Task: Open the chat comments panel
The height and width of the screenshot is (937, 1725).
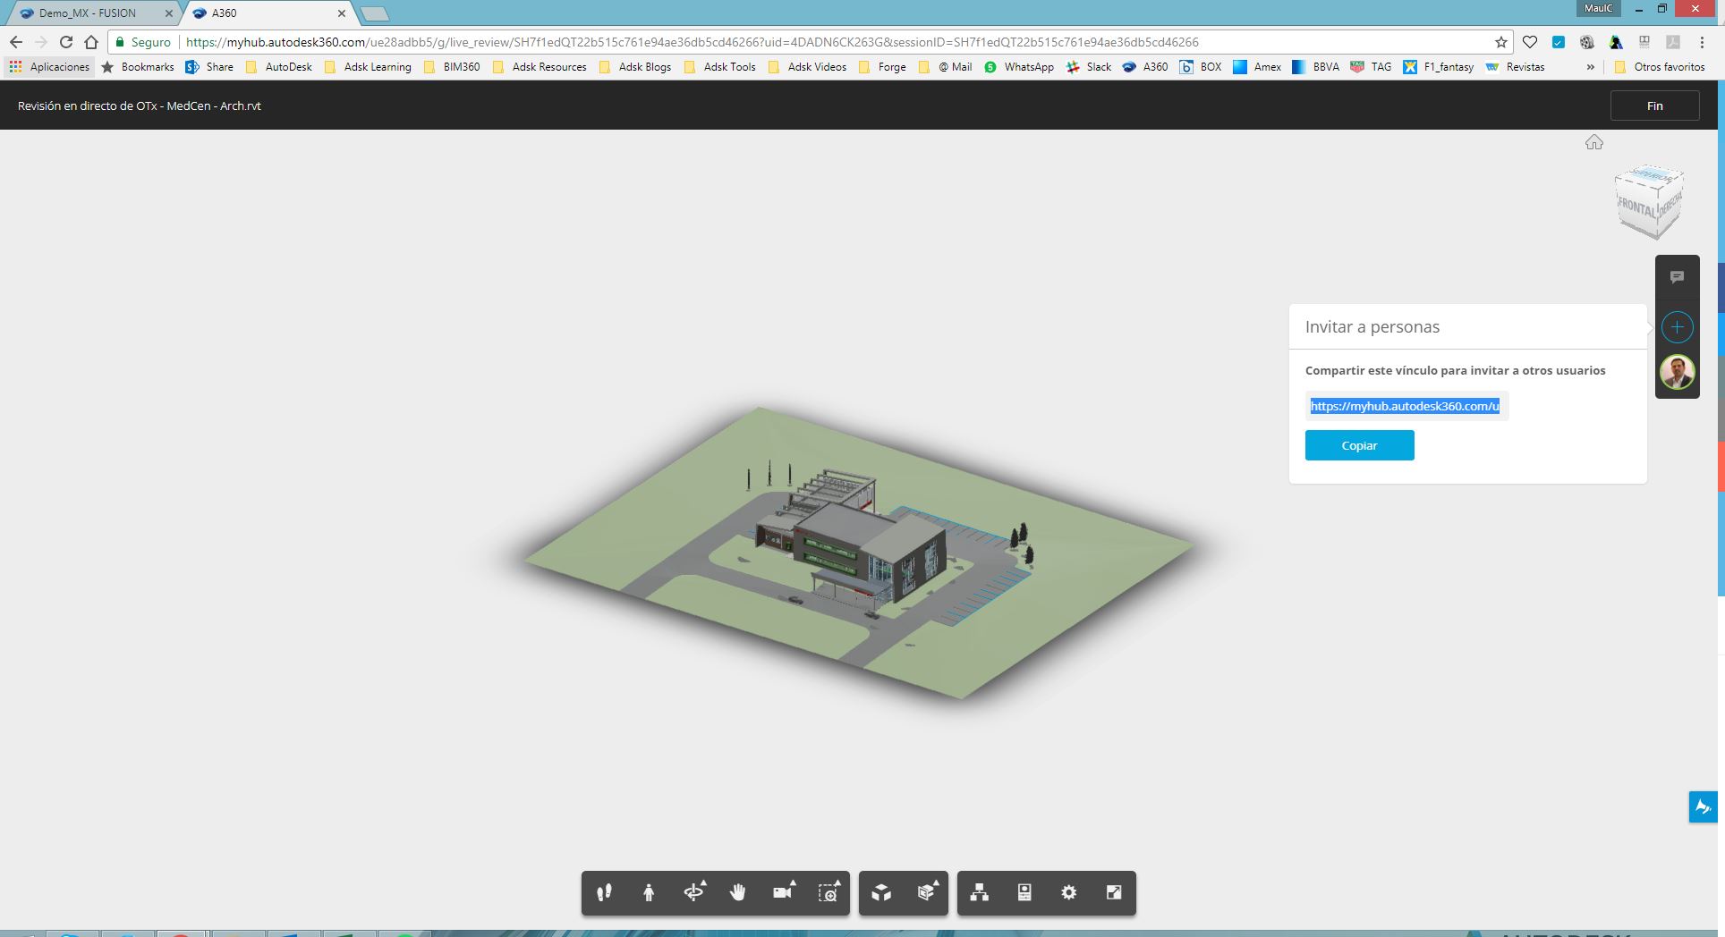Action: [1678, 277]
